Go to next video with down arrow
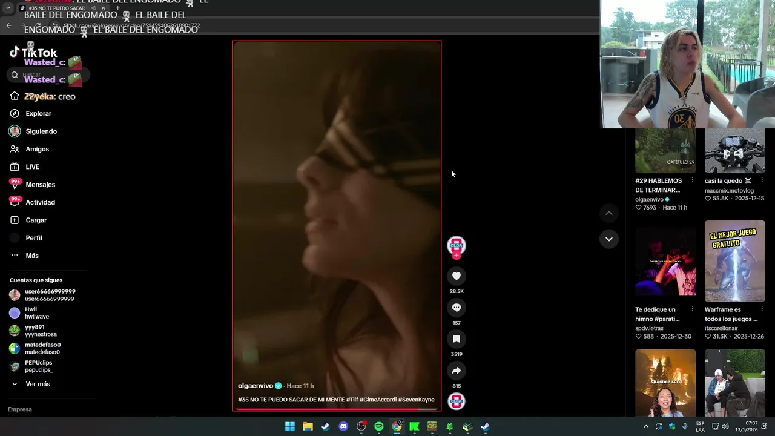 click(x=609, y=239)
